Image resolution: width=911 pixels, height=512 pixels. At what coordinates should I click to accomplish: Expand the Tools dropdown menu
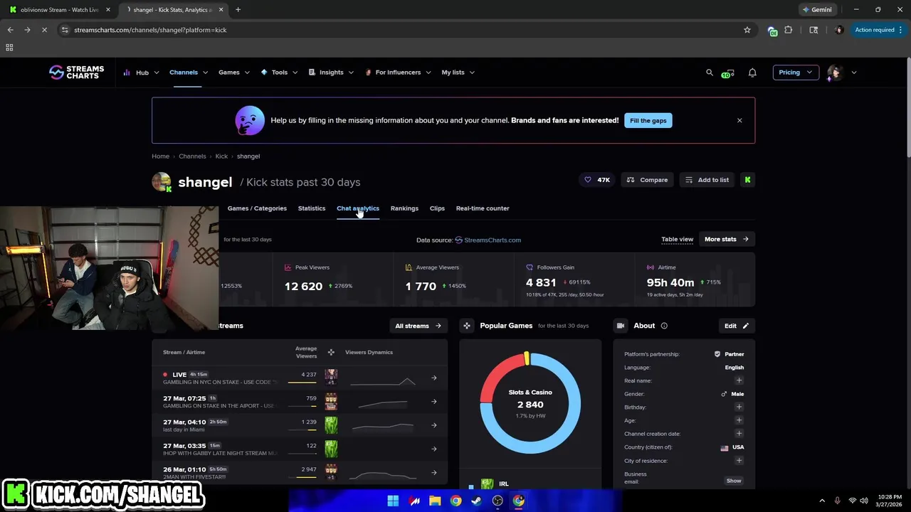point(279,73)
